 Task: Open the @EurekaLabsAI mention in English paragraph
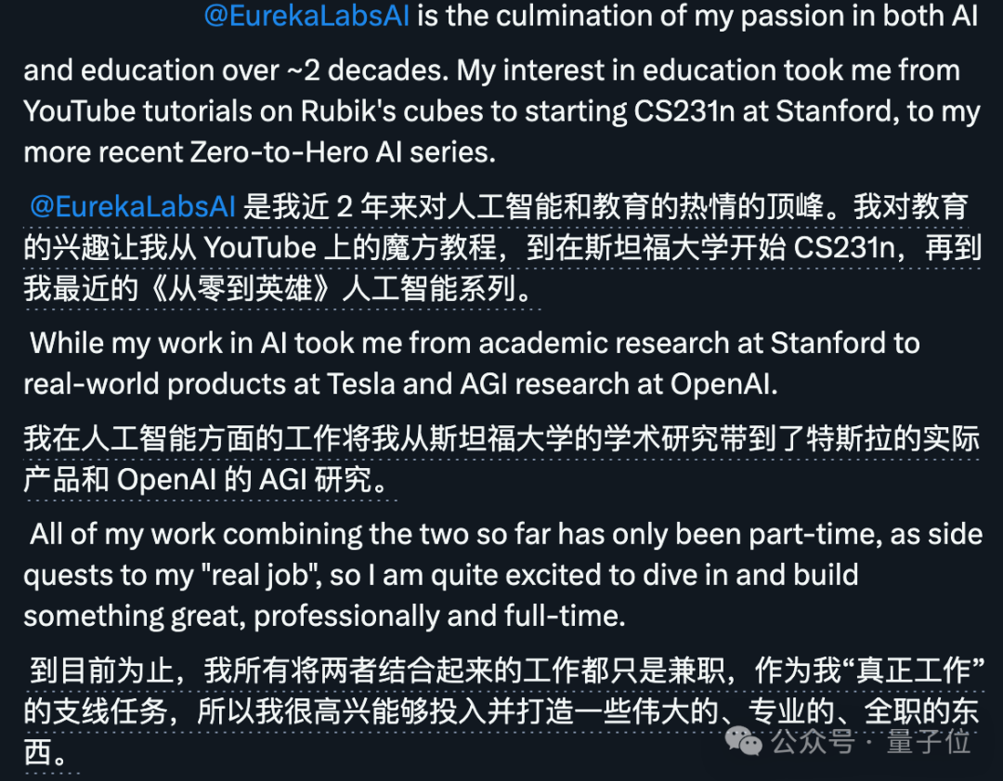click(x=306, y=16)
